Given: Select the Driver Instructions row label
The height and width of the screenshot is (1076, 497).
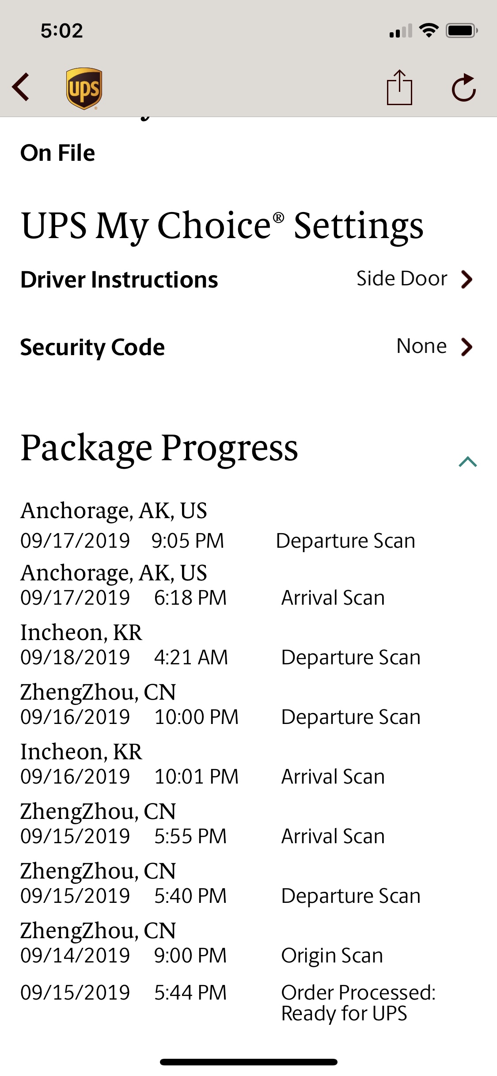Looking at the screenshot, I should coord(119,280).
